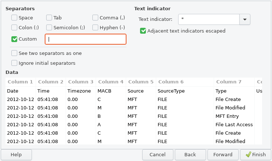Check Ignore initial separators

14,63
